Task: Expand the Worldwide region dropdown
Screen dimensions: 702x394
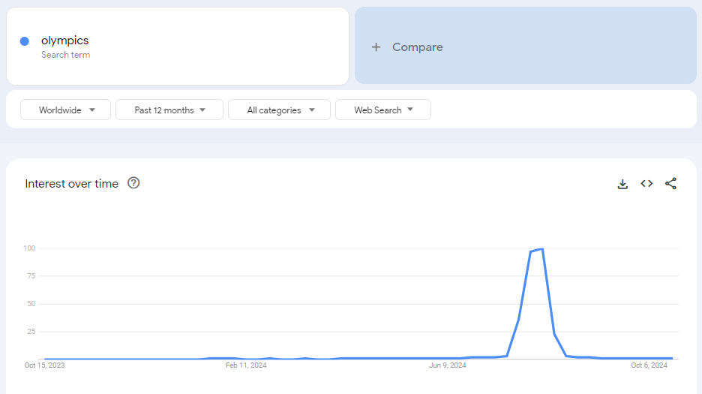Action: pyautogui.click(x=66, y=110)
